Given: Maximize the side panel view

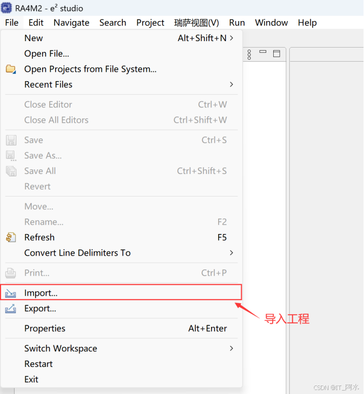Looking at the screenshot, I should coord(277,54).
